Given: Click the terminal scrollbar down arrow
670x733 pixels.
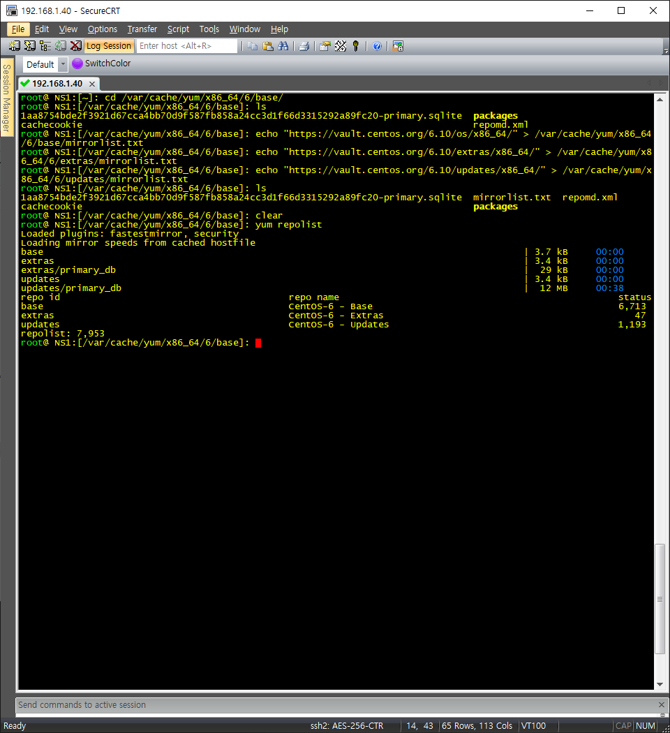Looking at the screenshot, I should click(660, 684).
